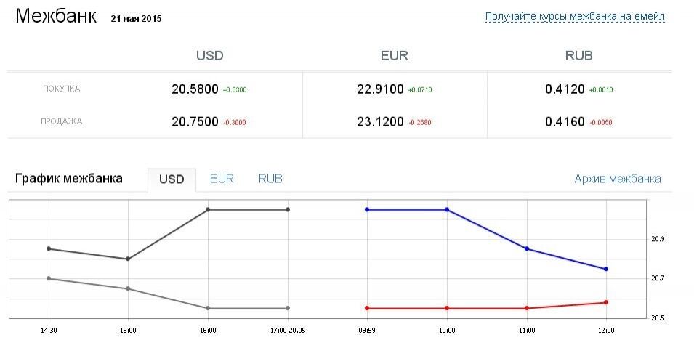Click the dark gray point at 16:00
Viewport: 694px width, 340px height.
208,209
